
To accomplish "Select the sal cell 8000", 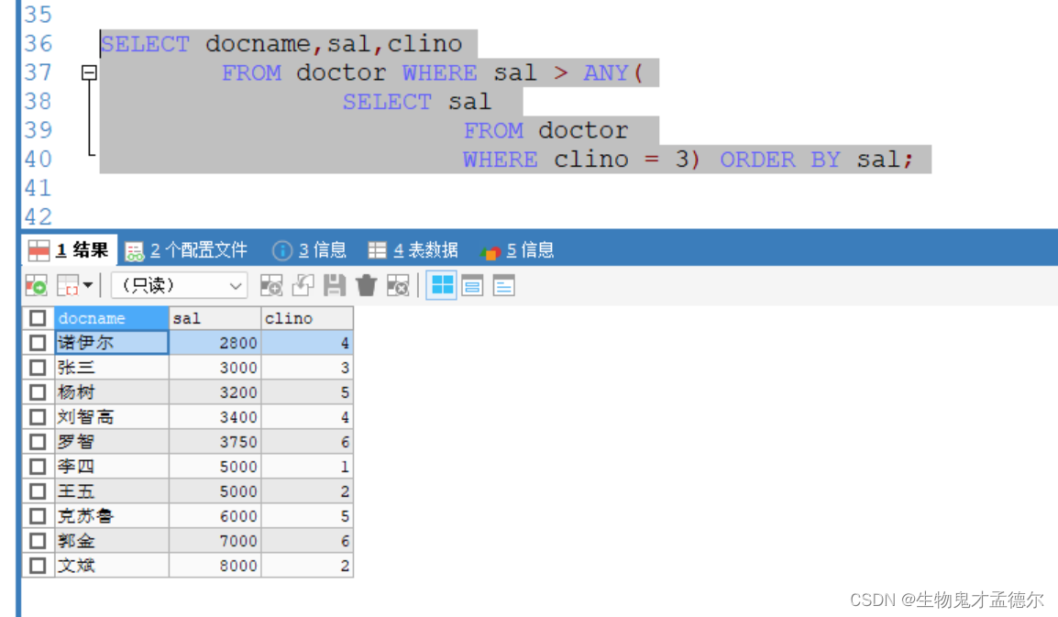I will tap(215, 566).
